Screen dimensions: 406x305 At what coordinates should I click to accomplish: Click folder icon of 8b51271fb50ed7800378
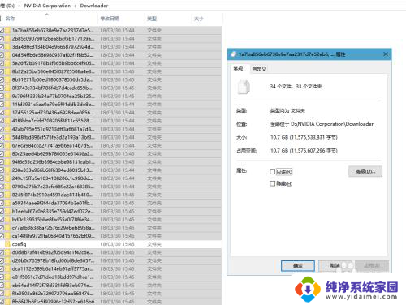pos(7,79)
